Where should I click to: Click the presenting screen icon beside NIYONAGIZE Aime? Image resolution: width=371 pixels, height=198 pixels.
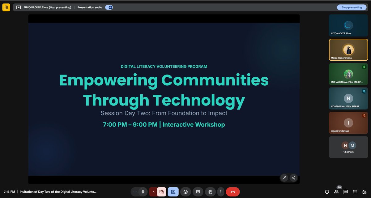(19, 7)
